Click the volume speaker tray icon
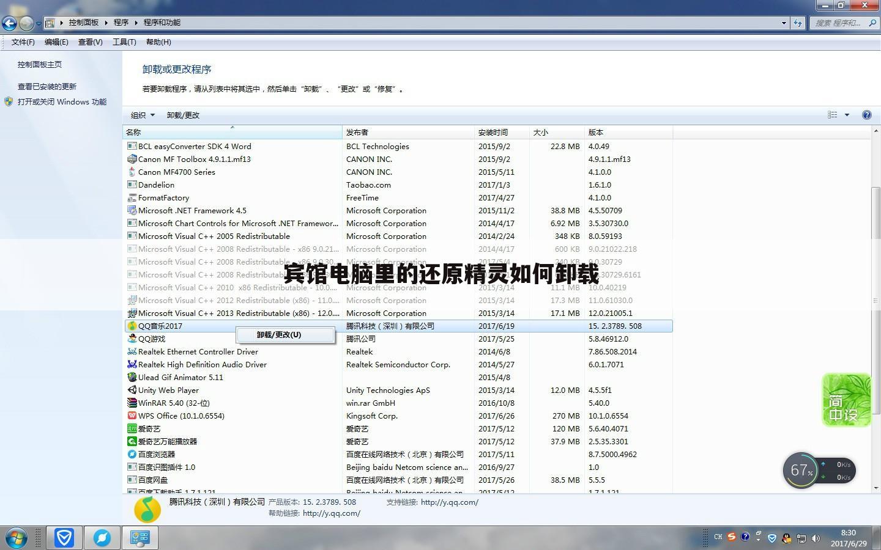The image size is (881, 550). (816, 538)
